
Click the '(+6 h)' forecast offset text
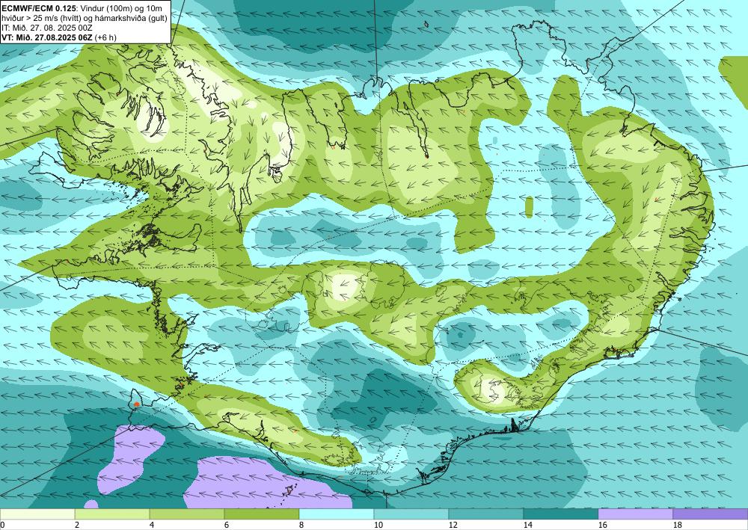coord(105,37)
